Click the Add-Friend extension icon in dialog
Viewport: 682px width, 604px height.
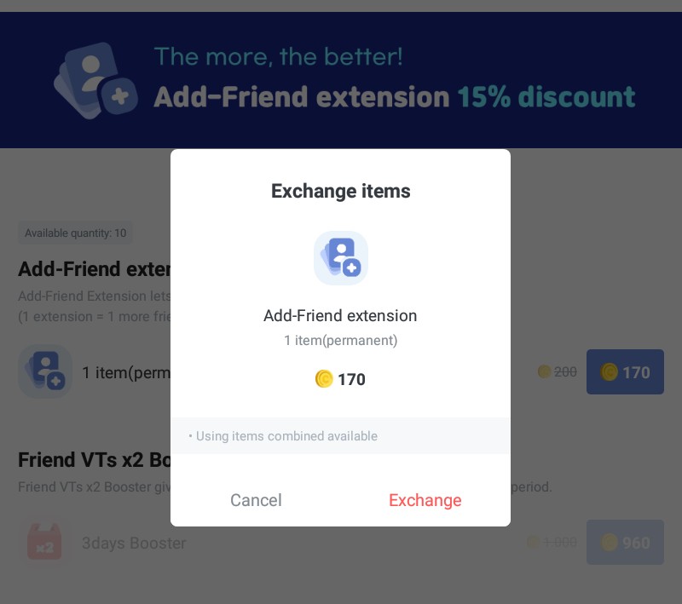[x=341, y=257]
